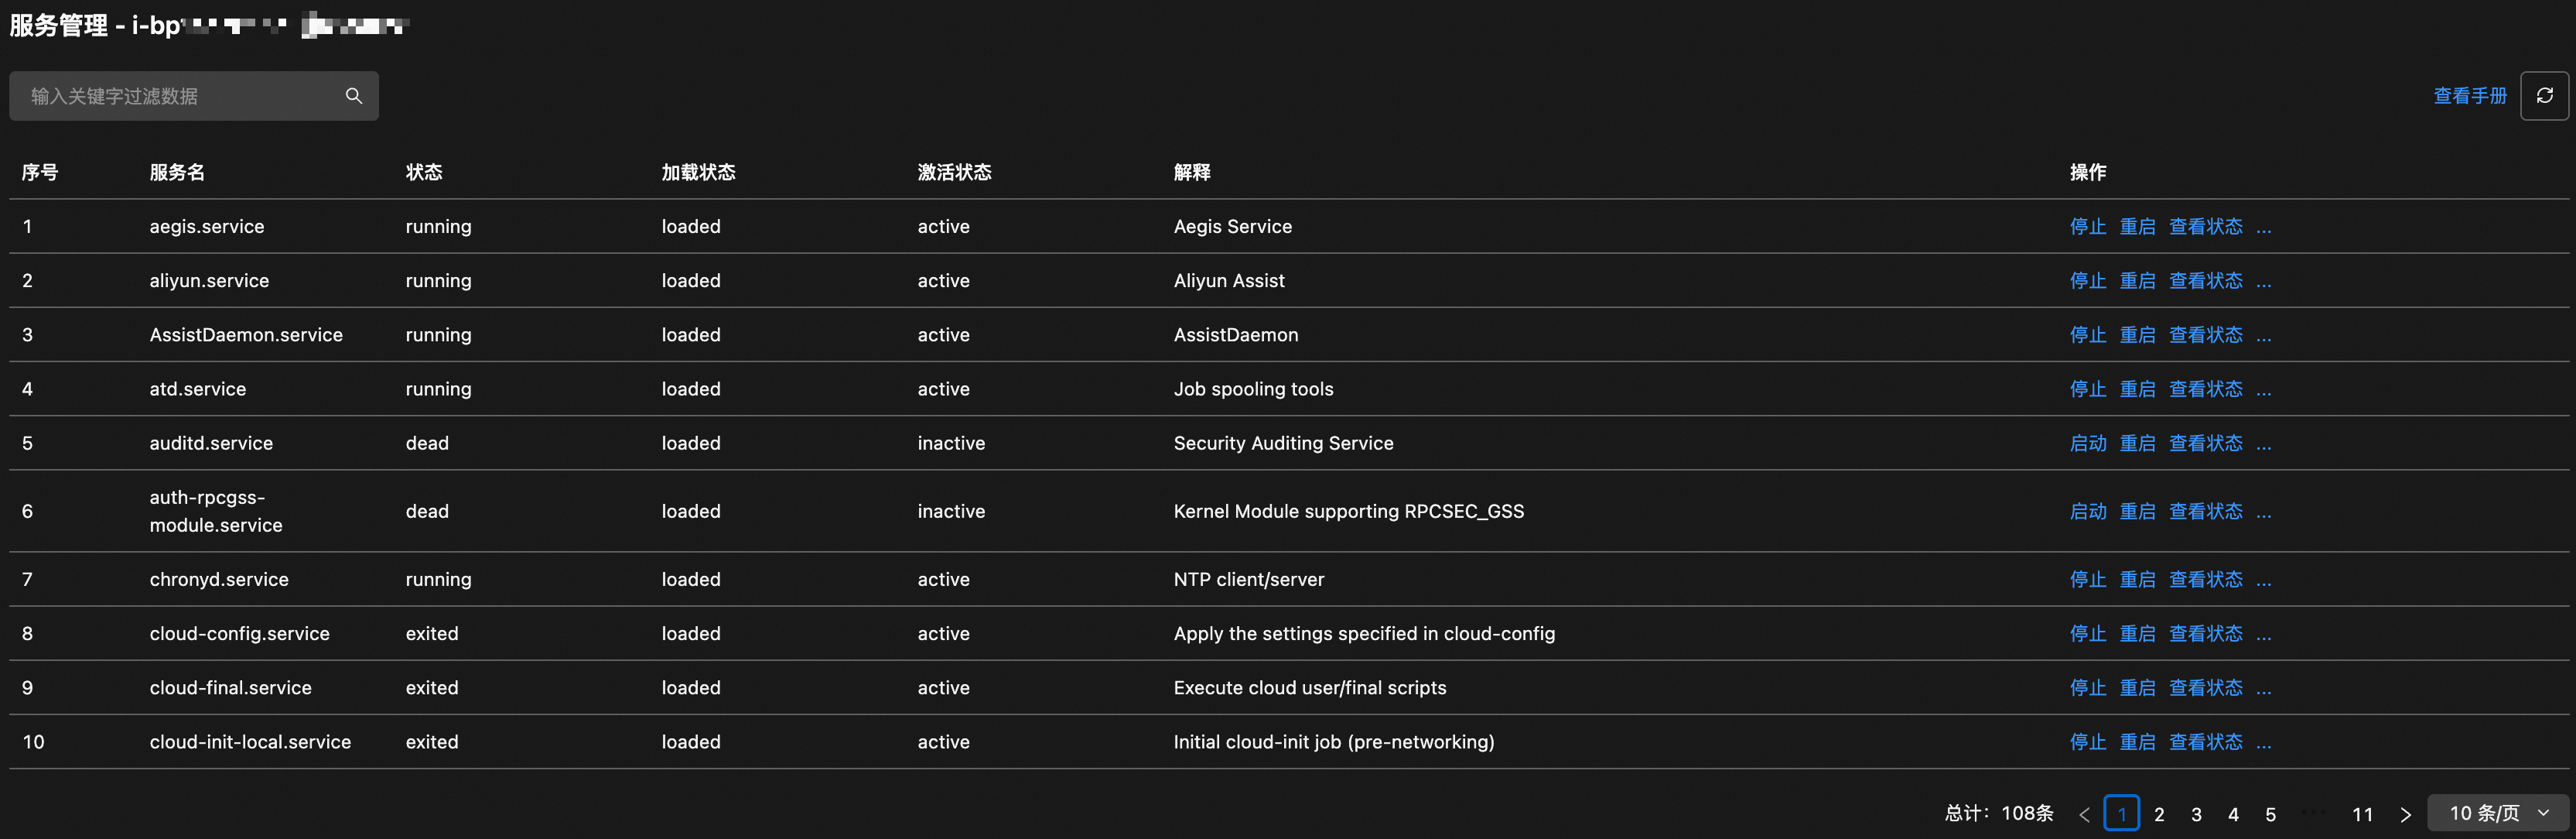
Task: Open more actions for cloud-init-local.service
Action: coord(2264,744)
